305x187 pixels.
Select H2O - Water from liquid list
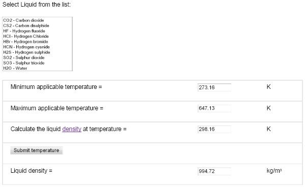(x=15, y=68)
